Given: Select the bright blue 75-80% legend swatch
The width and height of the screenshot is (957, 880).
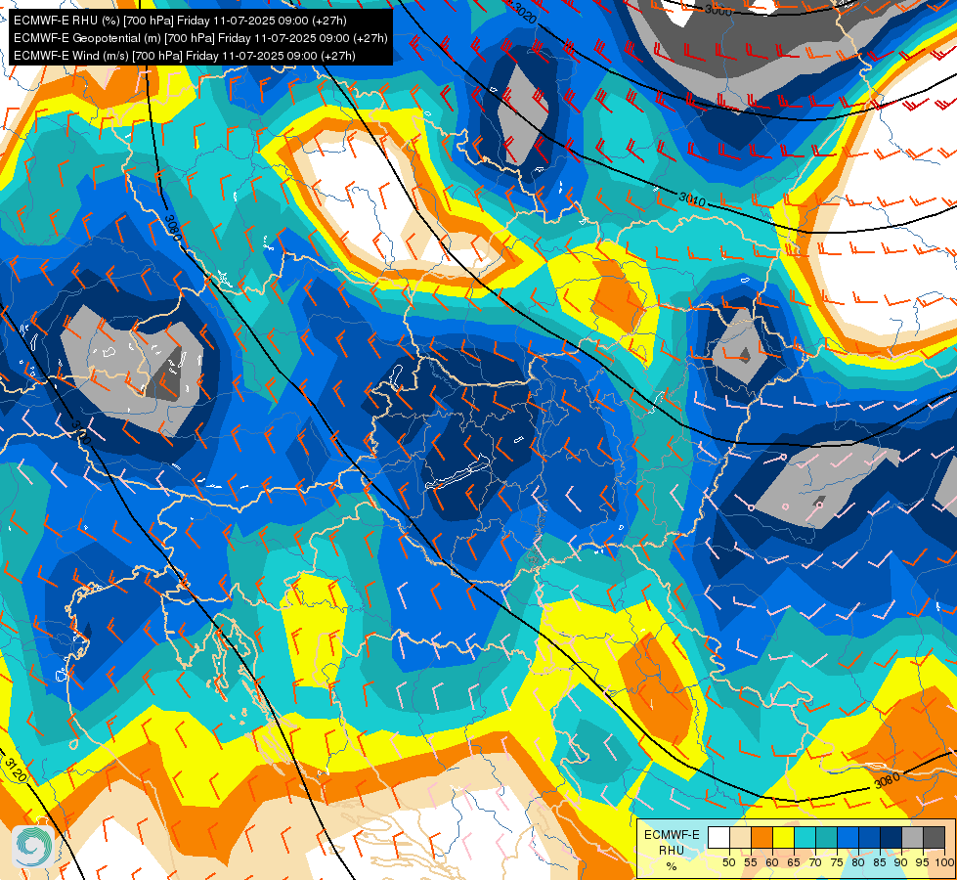Looking at the screenshot, I should click(848, 837).
